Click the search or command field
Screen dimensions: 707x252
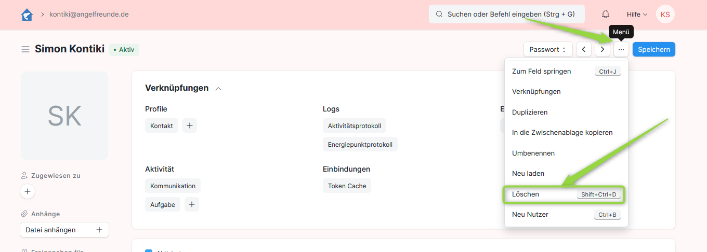pos(506,15)
